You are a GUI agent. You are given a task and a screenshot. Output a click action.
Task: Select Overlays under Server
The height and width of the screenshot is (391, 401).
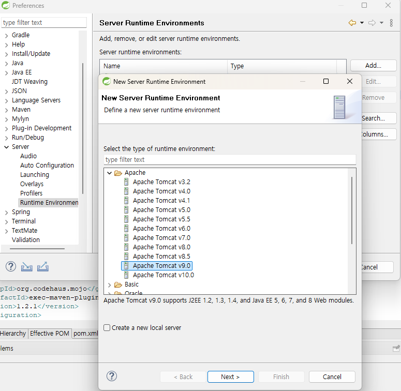[32, 184]
